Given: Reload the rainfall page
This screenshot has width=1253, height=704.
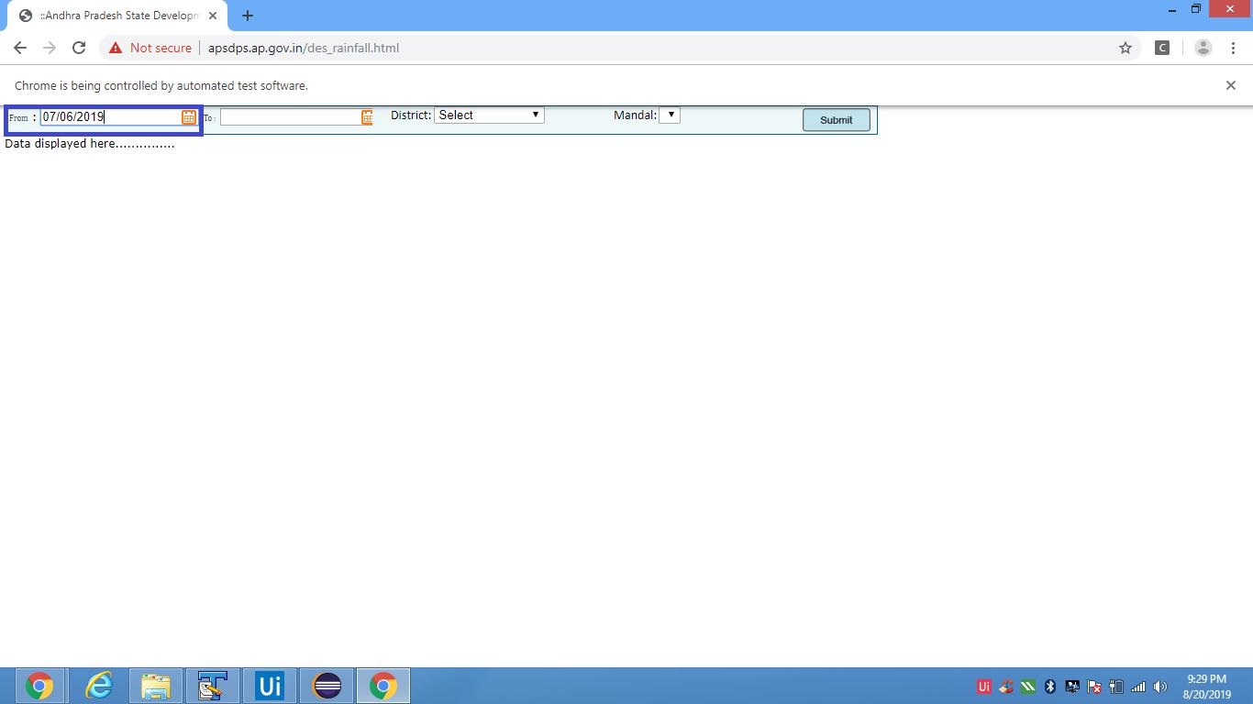Looking at the screenshot, I should pyautogui.click(x=79, y=48).
